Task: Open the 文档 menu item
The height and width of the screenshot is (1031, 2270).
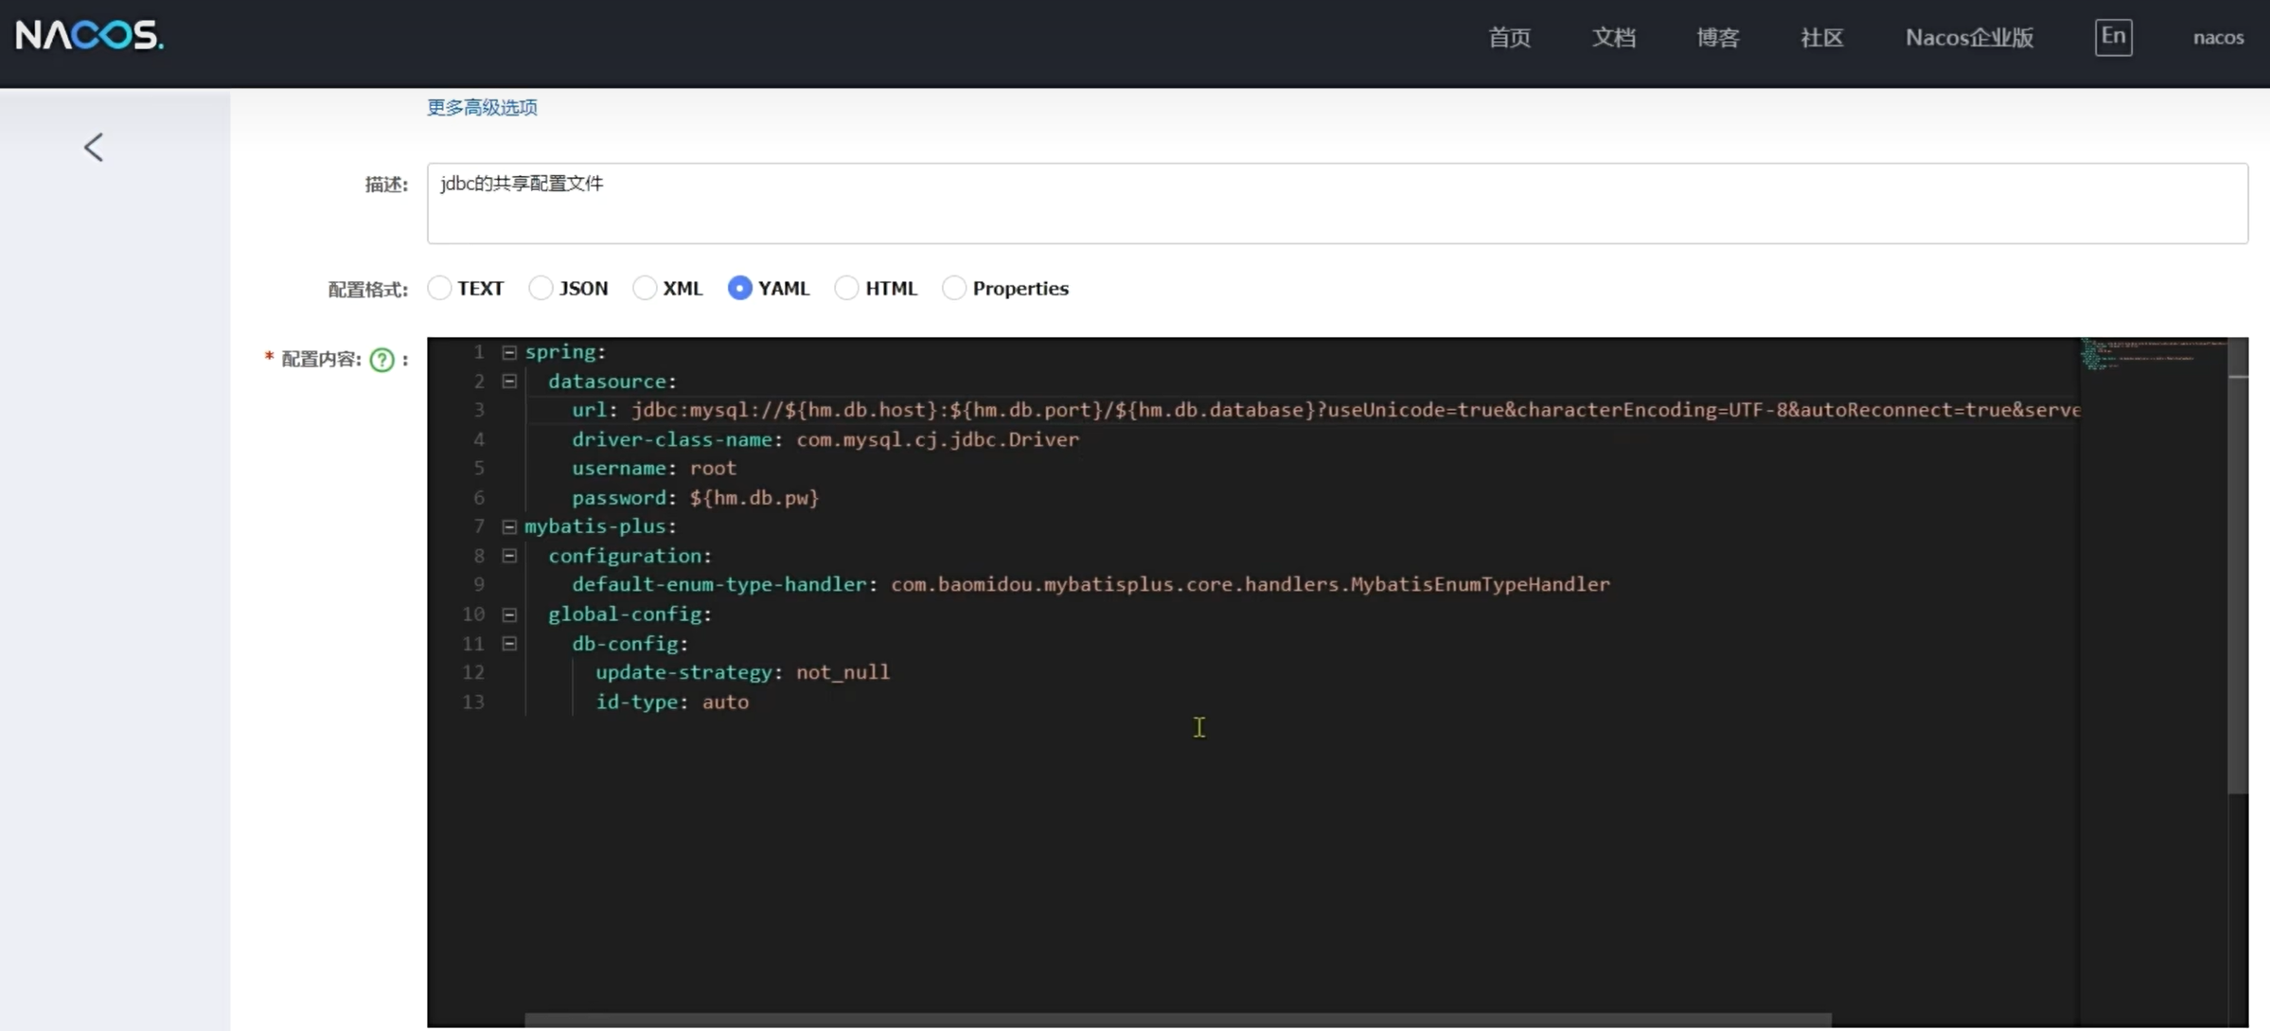Action: coord(1613,38)
